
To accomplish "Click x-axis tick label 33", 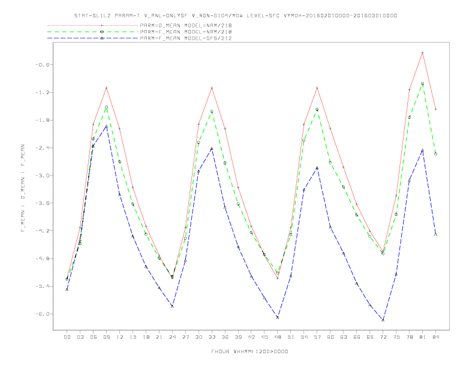I will [x=212, y=337].
